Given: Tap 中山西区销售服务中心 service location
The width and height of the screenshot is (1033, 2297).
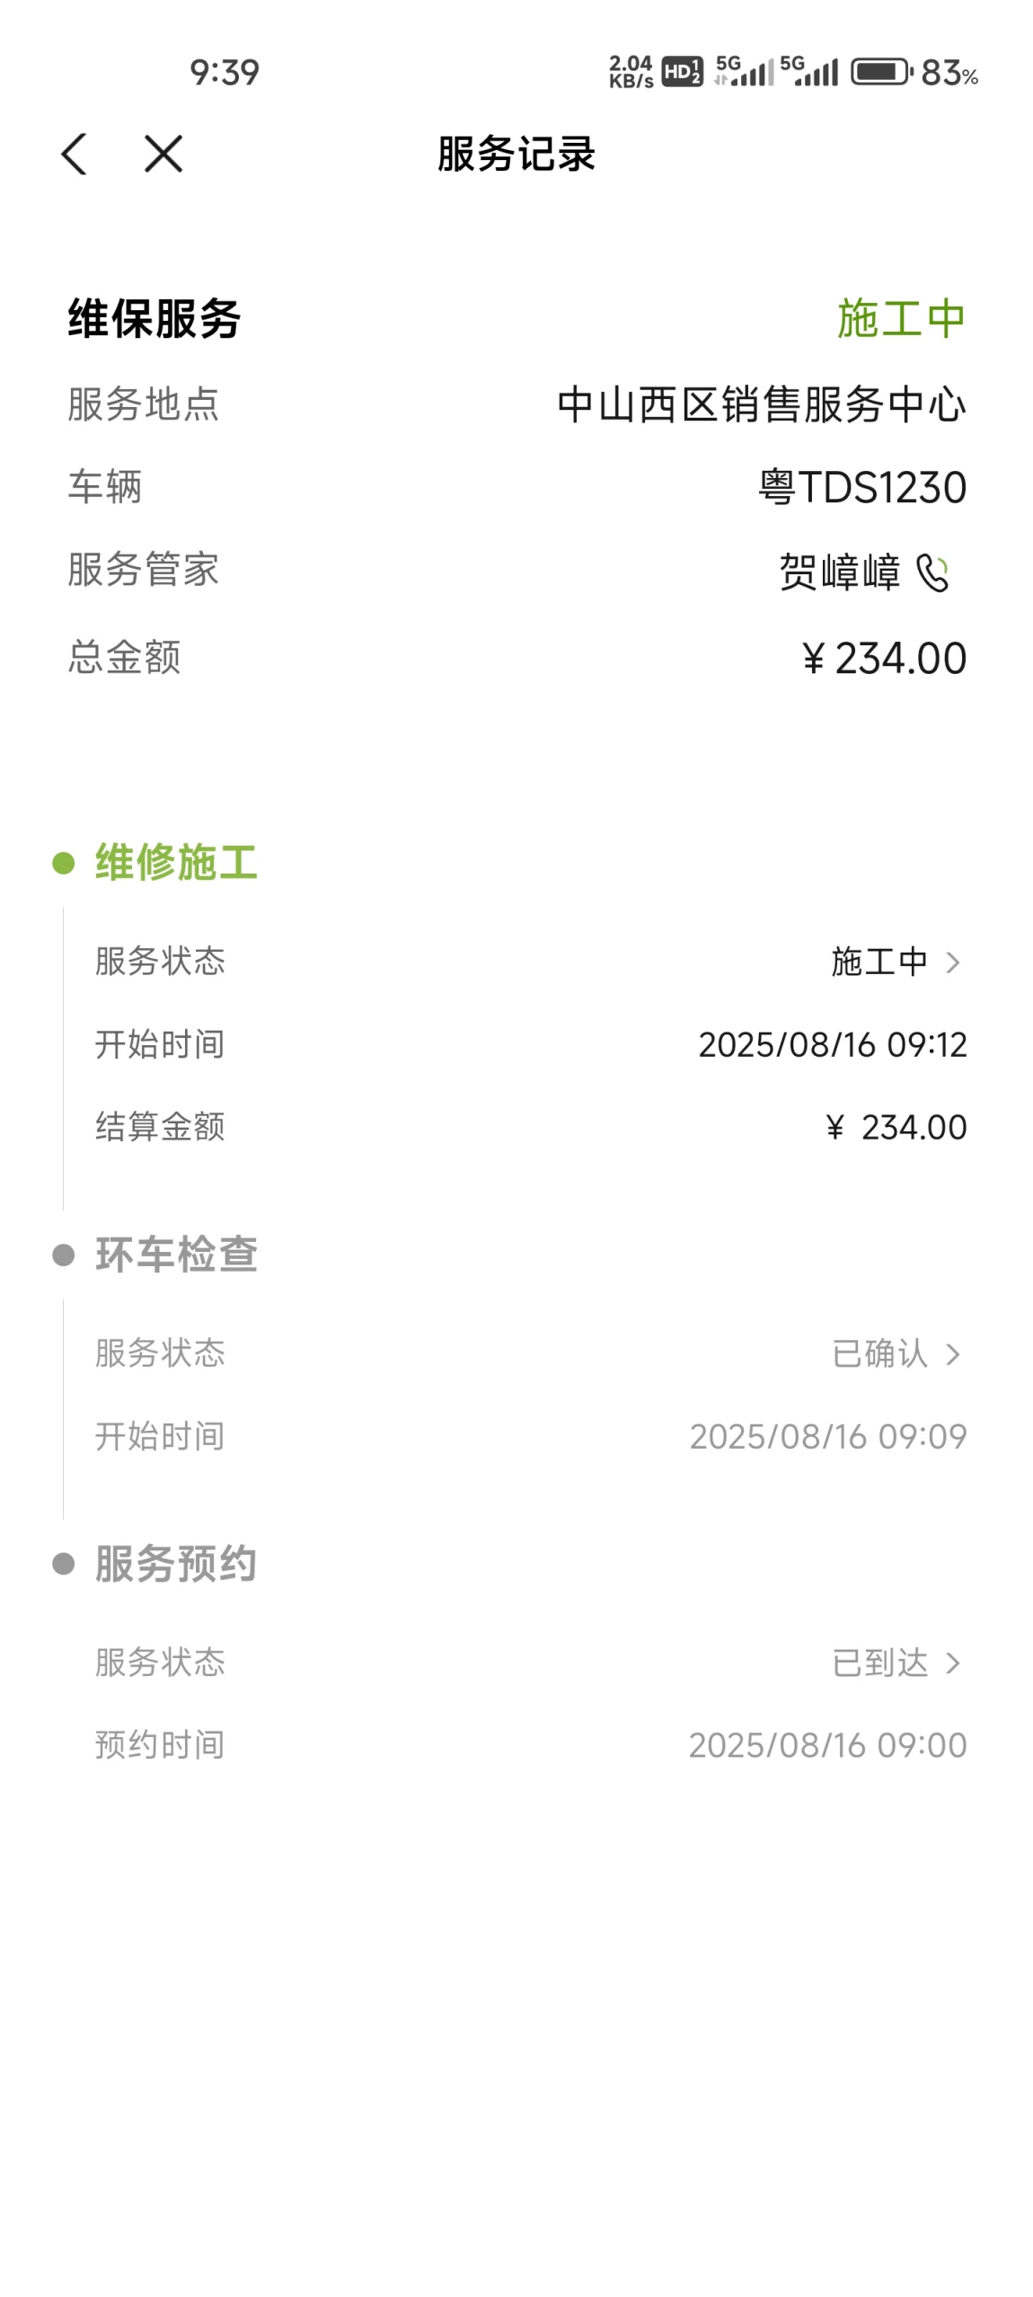Looking at the screenshot, I should click(x=761, y=405).
